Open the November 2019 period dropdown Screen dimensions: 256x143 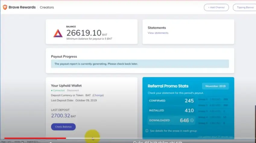[x=215, y=86]
